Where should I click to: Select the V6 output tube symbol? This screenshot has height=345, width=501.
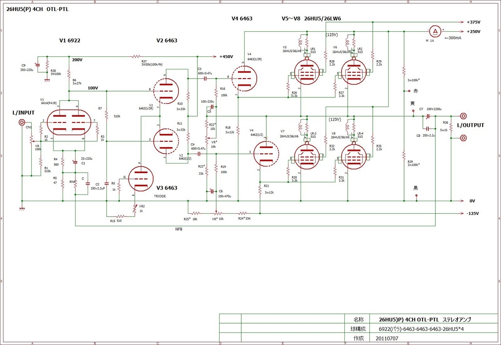click(354, 72)
